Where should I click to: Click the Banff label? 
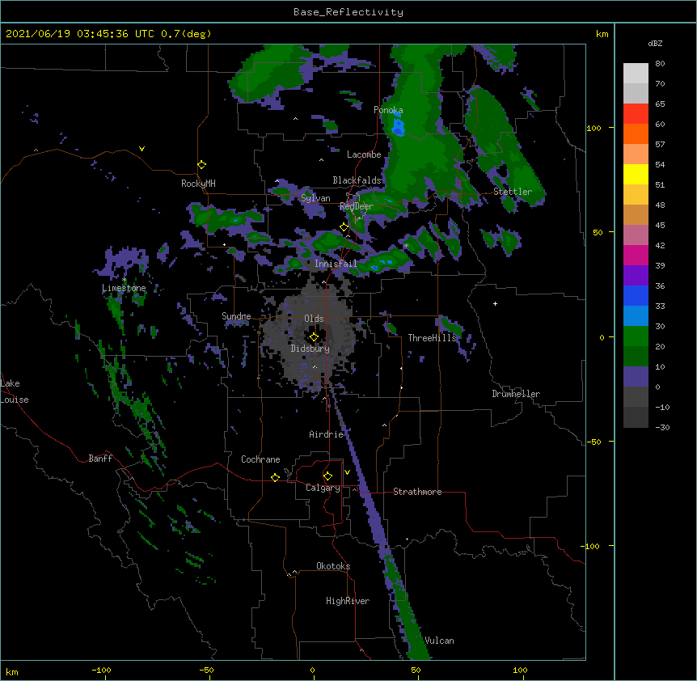coord(100,459)
